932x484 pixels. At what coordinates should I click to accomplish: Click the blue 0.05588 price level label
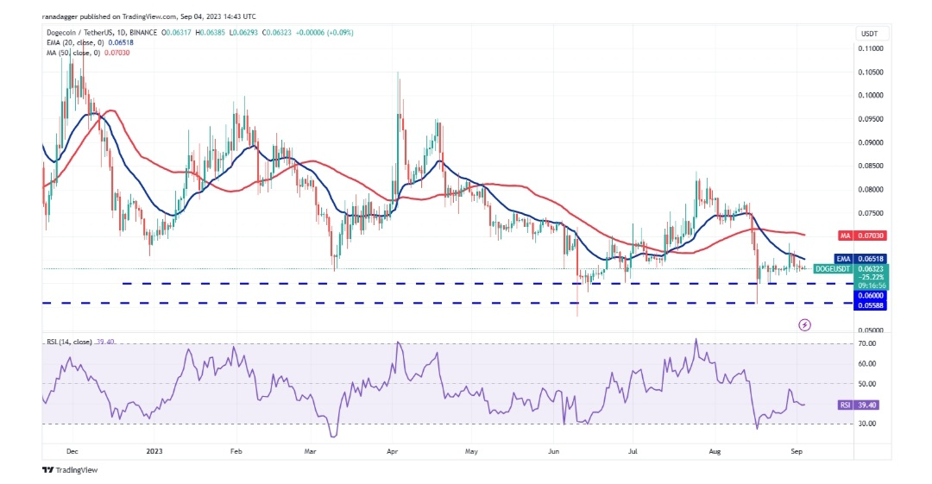point(869,305)
